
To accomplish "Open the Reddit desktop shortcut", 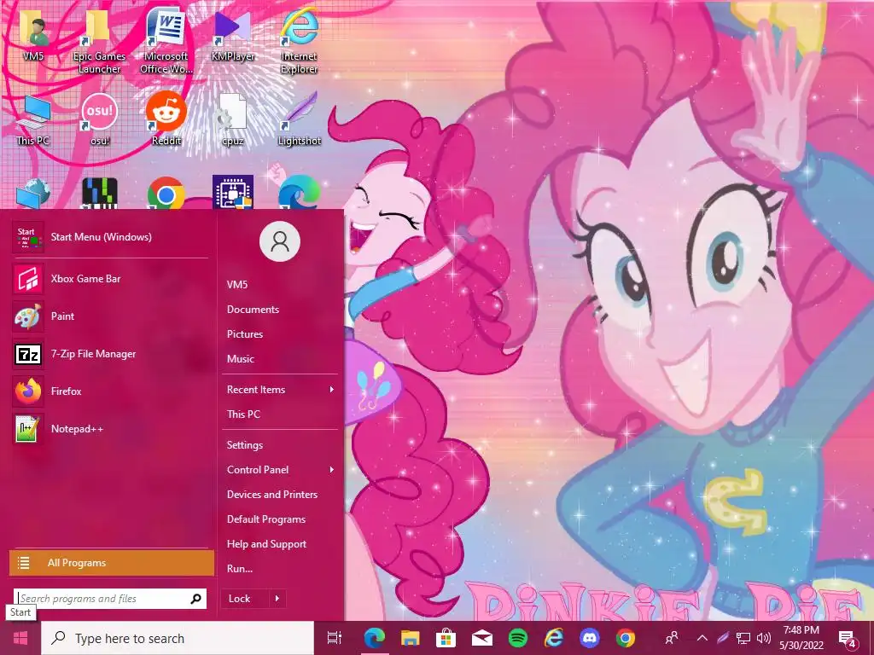I will click(x=166, y=119).
